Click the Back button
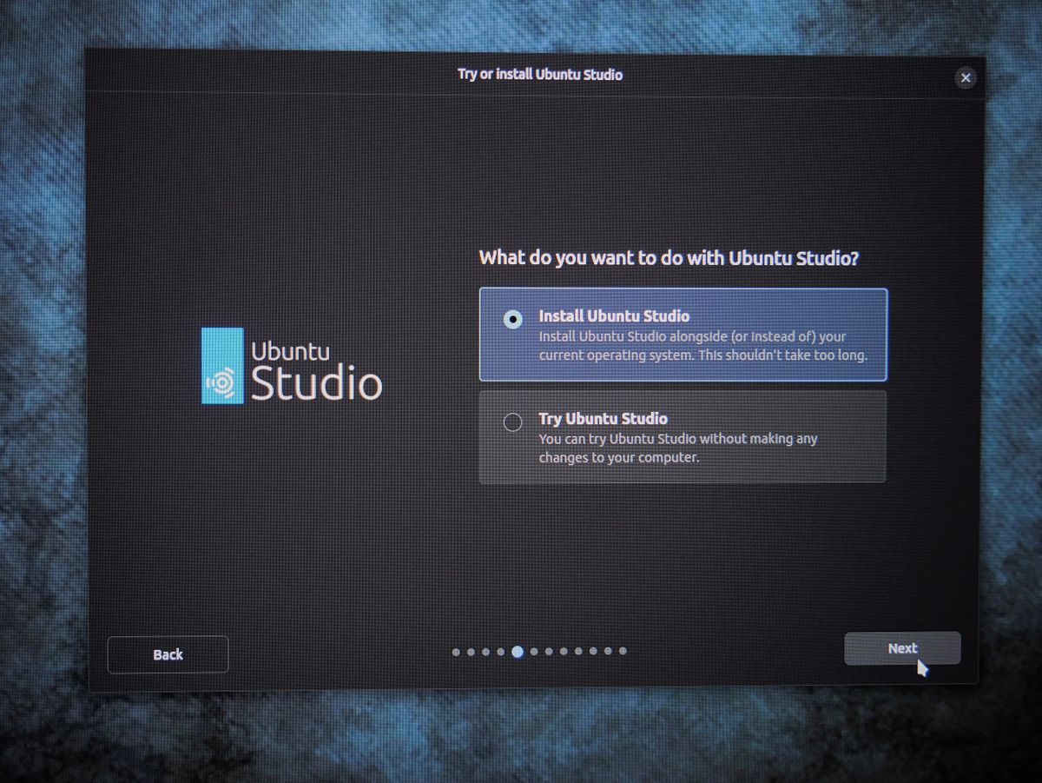The image size is (1042, 783). [168, 654]
